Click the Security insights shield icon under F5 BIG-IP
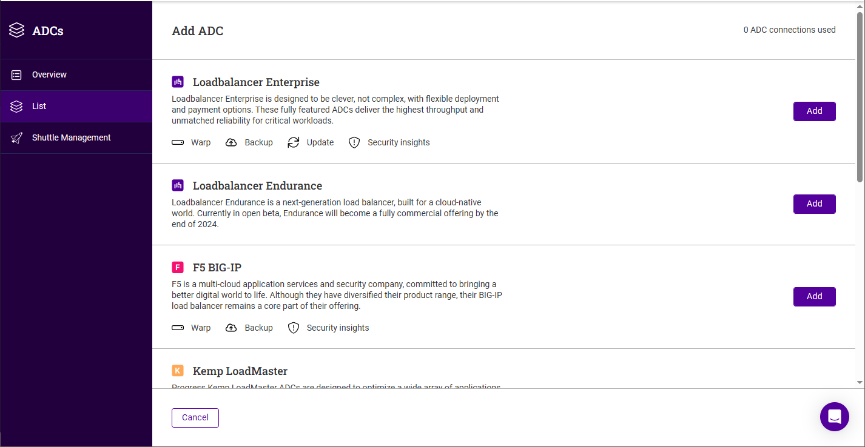Image resolution: width=865 pixels, height=447 pixels. tap(294, 328)
